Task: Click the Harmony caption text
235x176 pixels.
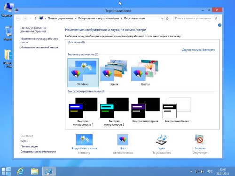Action: tap(84, 153)
